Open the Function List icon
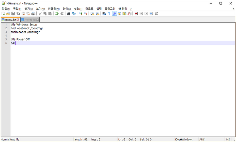Screen dimensions: 236x142 pyautogui.click(x=129, y=14)
